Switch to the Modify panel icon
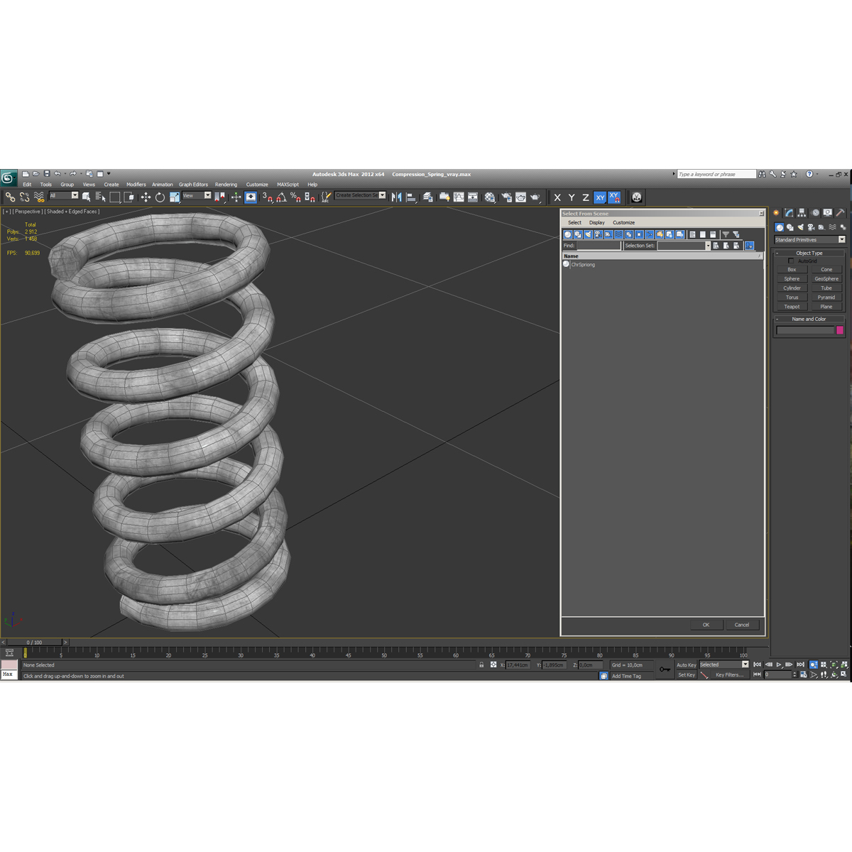The width and height of the screenshot is (852, 852). (788, 212)
